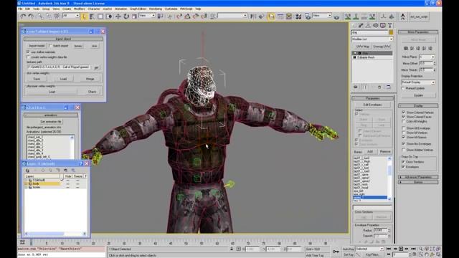
Task: Open the Modifiers menu
Action: [x=79, y=9]
